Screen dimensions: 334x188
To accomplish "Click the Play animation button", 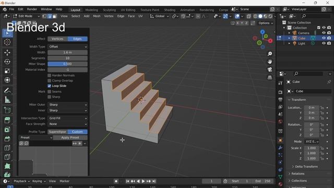I will (144, 181).
